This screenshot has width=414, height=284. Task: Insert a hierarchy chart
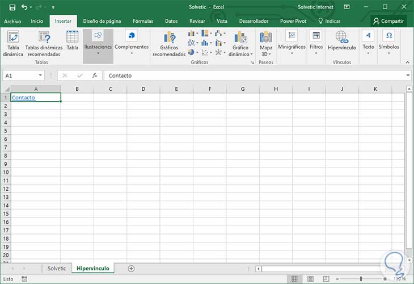pyautogui.click(x=206, y=34)
